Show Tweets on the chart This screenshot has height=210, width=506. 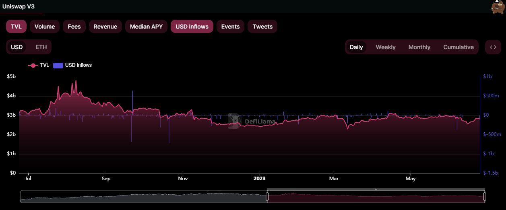point(262,27)
